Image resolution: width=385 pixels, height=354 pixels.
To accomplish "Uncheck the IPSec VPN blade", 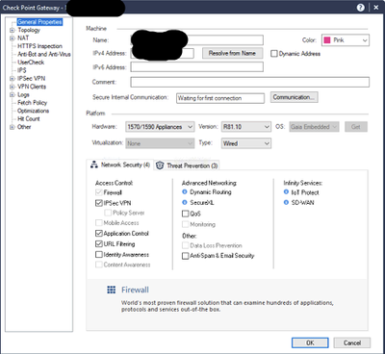I will click(x=99, y=203).
